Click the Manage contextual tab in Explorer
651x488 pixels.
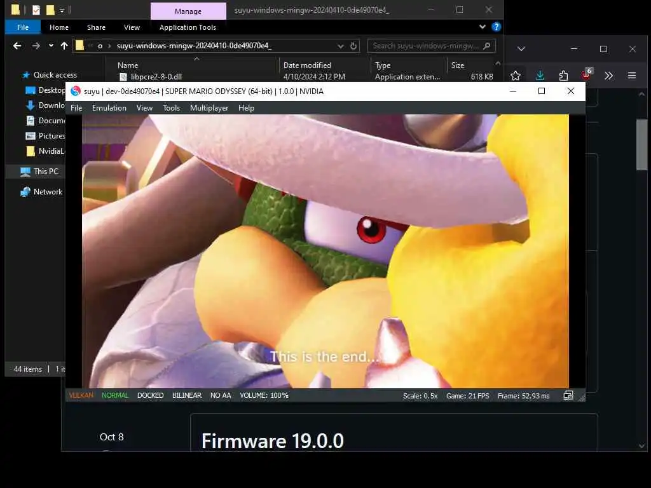188,11
